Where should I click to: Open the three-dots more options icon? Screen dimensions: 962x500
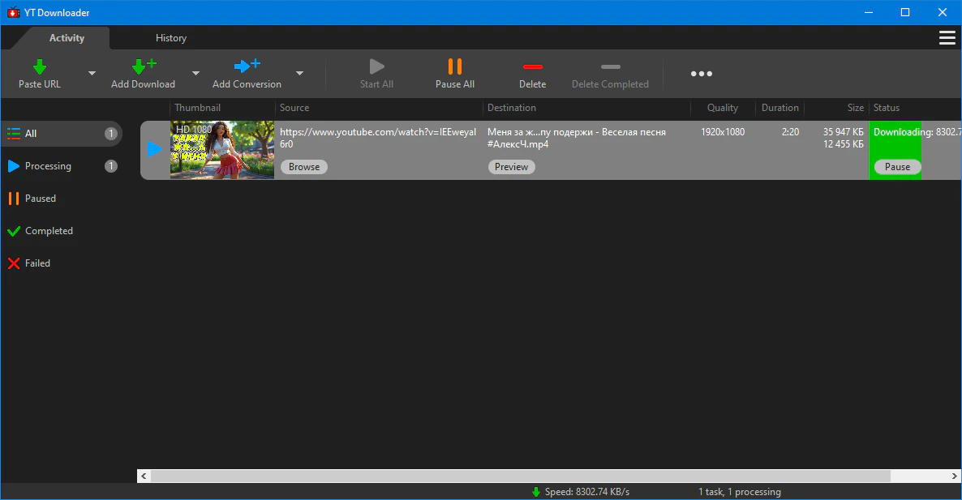[x=701, y=74]
